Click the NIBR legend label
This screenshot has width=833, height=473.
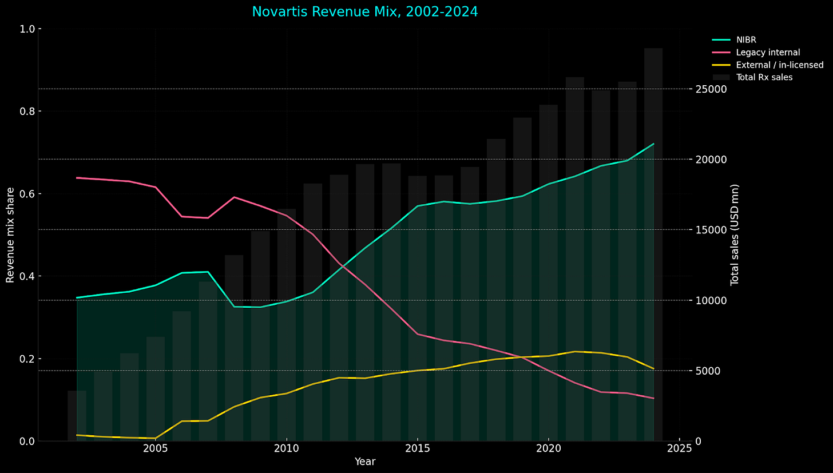pos(746,39)
